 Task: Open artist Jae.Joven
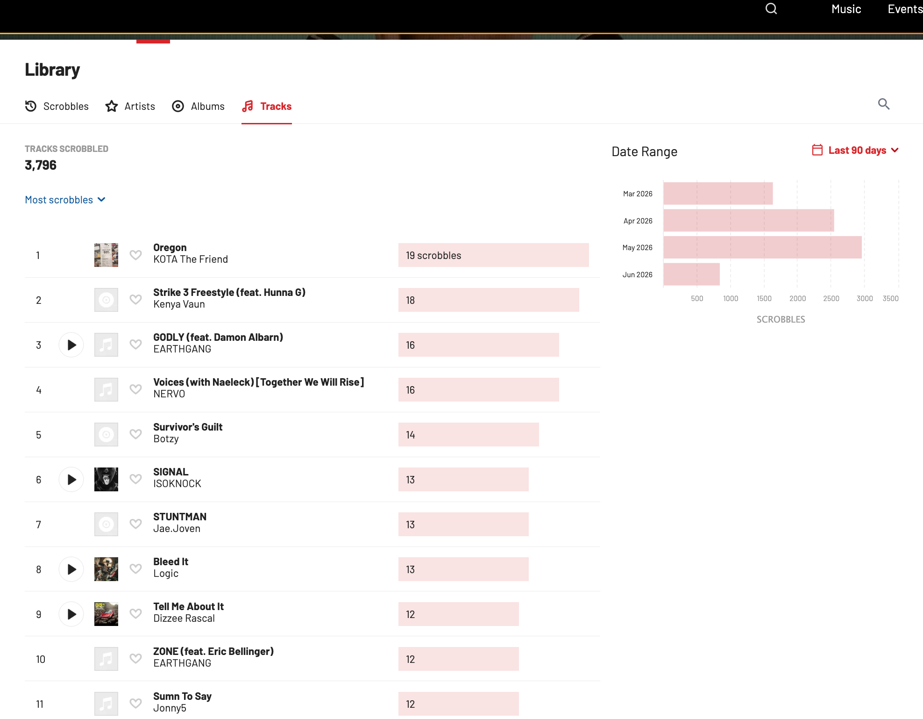[177, 529]
